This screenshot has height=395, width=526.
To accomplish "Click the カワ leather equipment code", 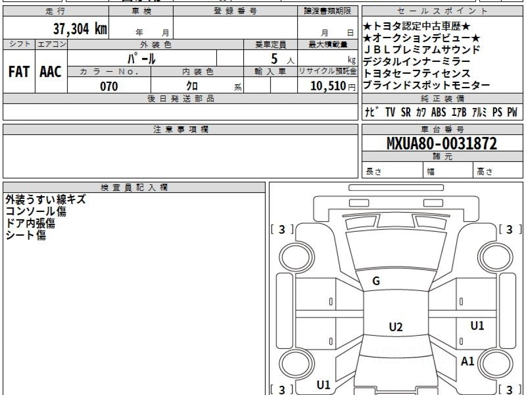I will pos(421,112).
